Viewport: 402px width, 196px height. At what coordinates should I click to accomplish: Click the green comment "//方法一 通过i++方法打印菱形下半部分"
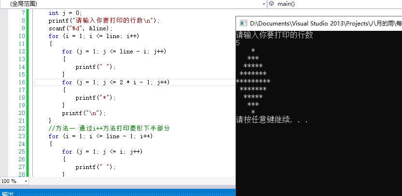point(109,129)
